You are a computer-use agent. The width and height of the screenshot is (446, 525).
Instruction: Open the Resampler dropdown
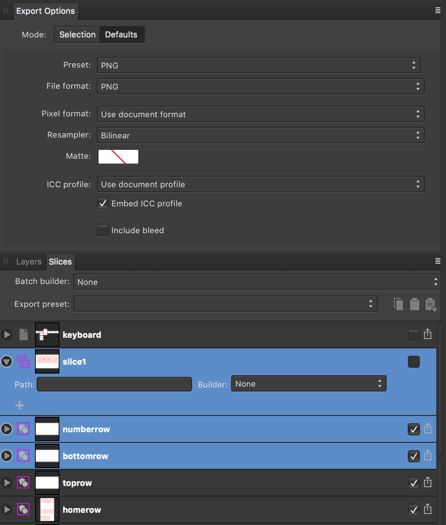point(260,135)
